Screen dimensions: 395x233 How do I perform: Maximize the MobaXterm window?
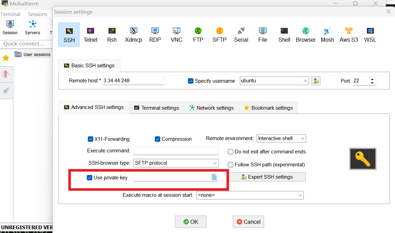click(355, 3)
